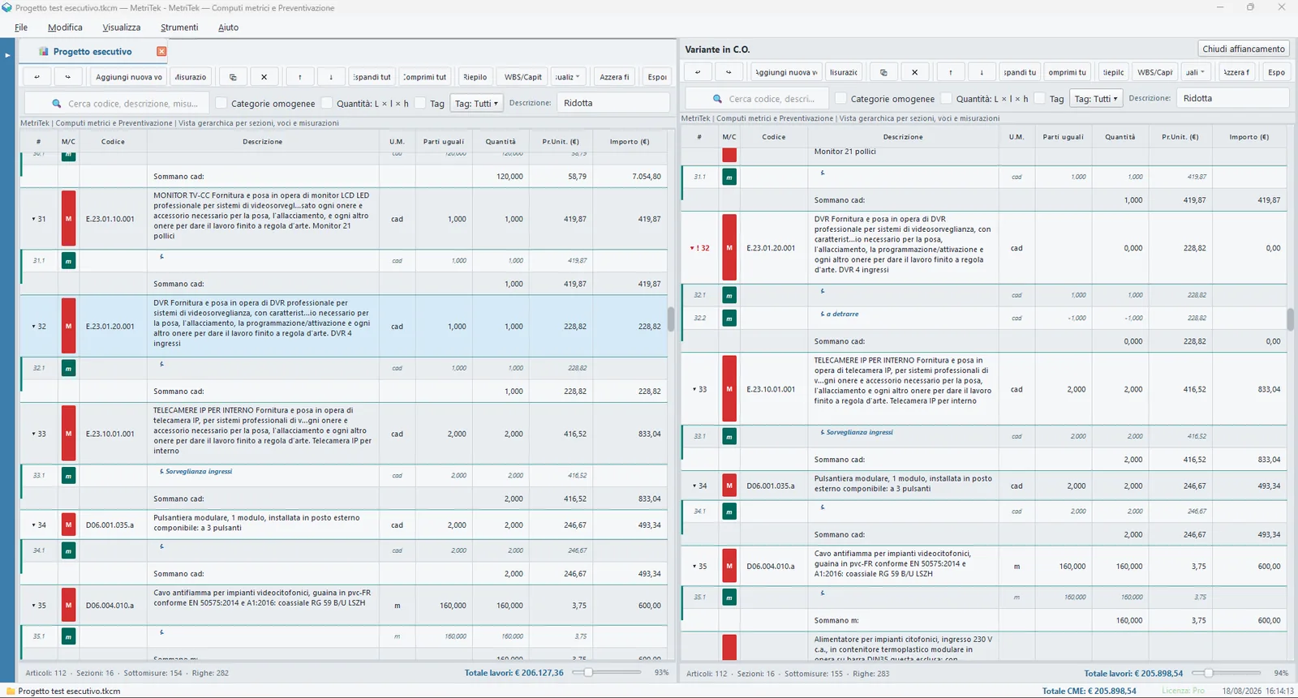Click green m icon of row 31.1 in Progetto esecutivo
Viewport: 1298px width, 698px height.
[x=68, y=261]
